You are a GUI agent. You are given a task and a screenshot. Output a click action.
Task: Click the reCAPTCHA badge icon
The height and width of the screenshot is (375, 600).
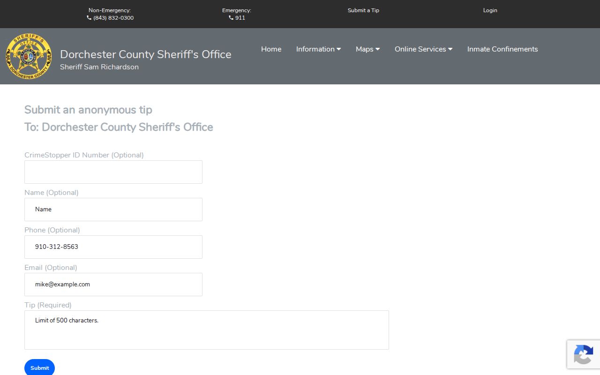583,354
